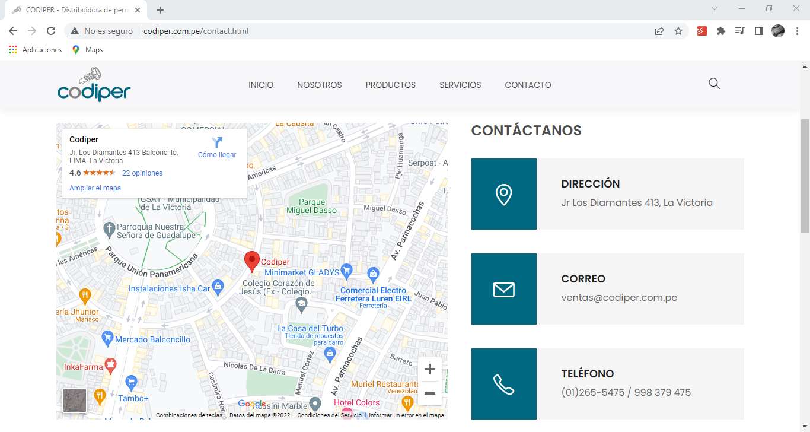Click the Google logo on the map
Image resolution: width=810 pixels, height=432 pixels.
[x=252, y=404]
